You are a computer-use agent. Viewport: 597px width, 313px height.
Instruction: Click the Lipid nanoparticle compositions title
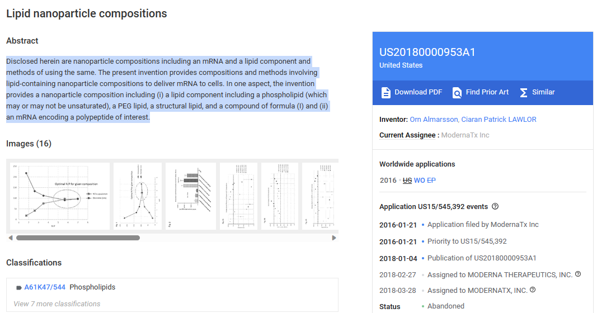click(x=86, y=13)
